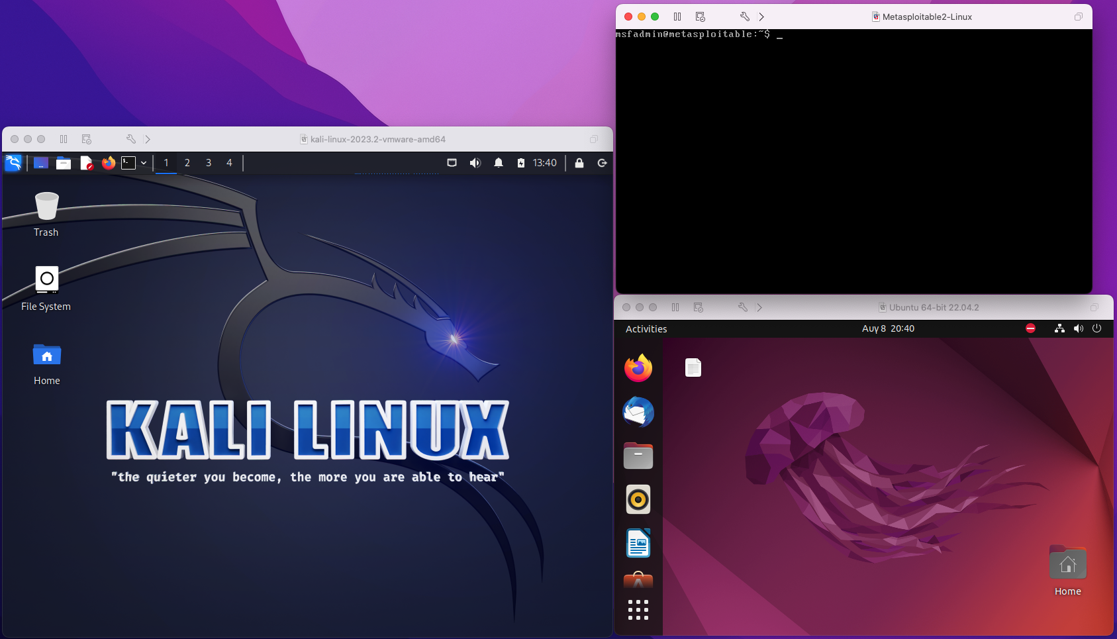Click the red do-not-disturb icon in Ubuntu bar
Viewport: 1117px width, 639px height.
[1031, 328]
